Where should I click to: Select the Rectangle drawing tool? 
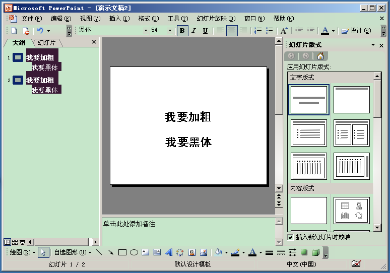122,253
